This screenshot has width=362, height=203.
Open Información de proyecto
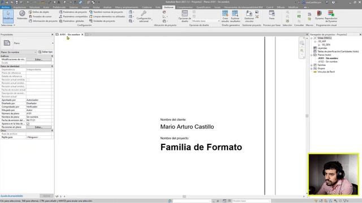(x=43, y=21)
